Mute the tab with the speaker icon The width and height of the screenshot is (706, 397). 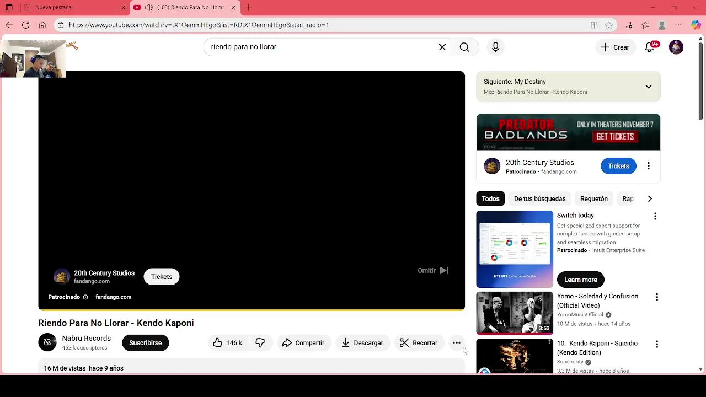click(148, 8)
